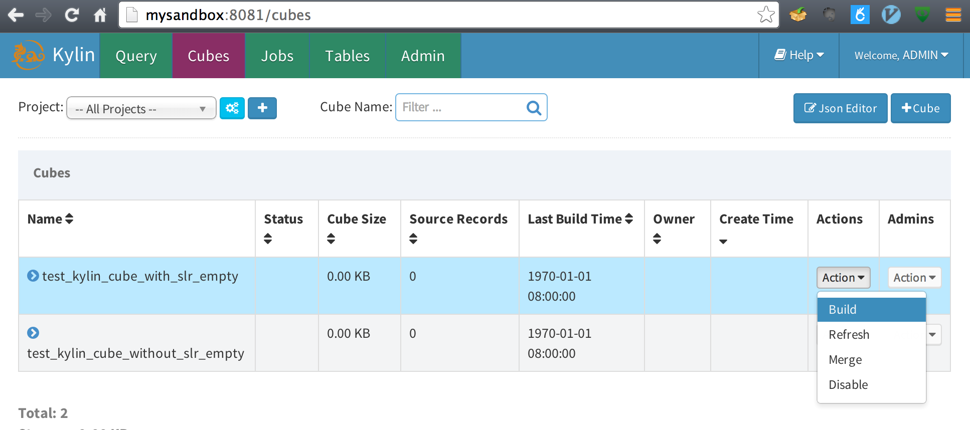Click the green shield extension icon
This screenshot has width=970, height=430.
click(x=922, y=15)
